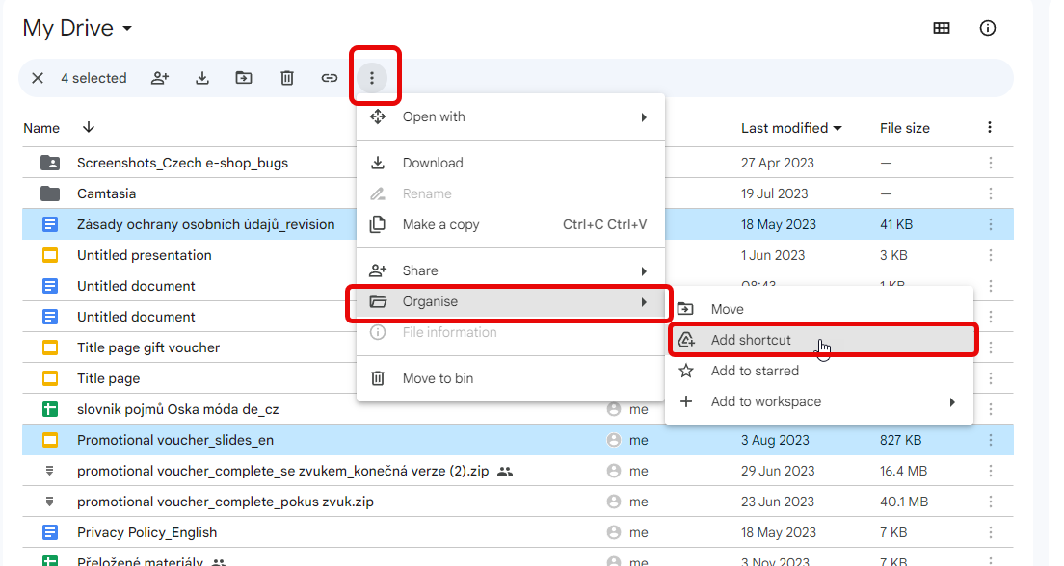Open the Last modified sort dropdown

[790, 128]
